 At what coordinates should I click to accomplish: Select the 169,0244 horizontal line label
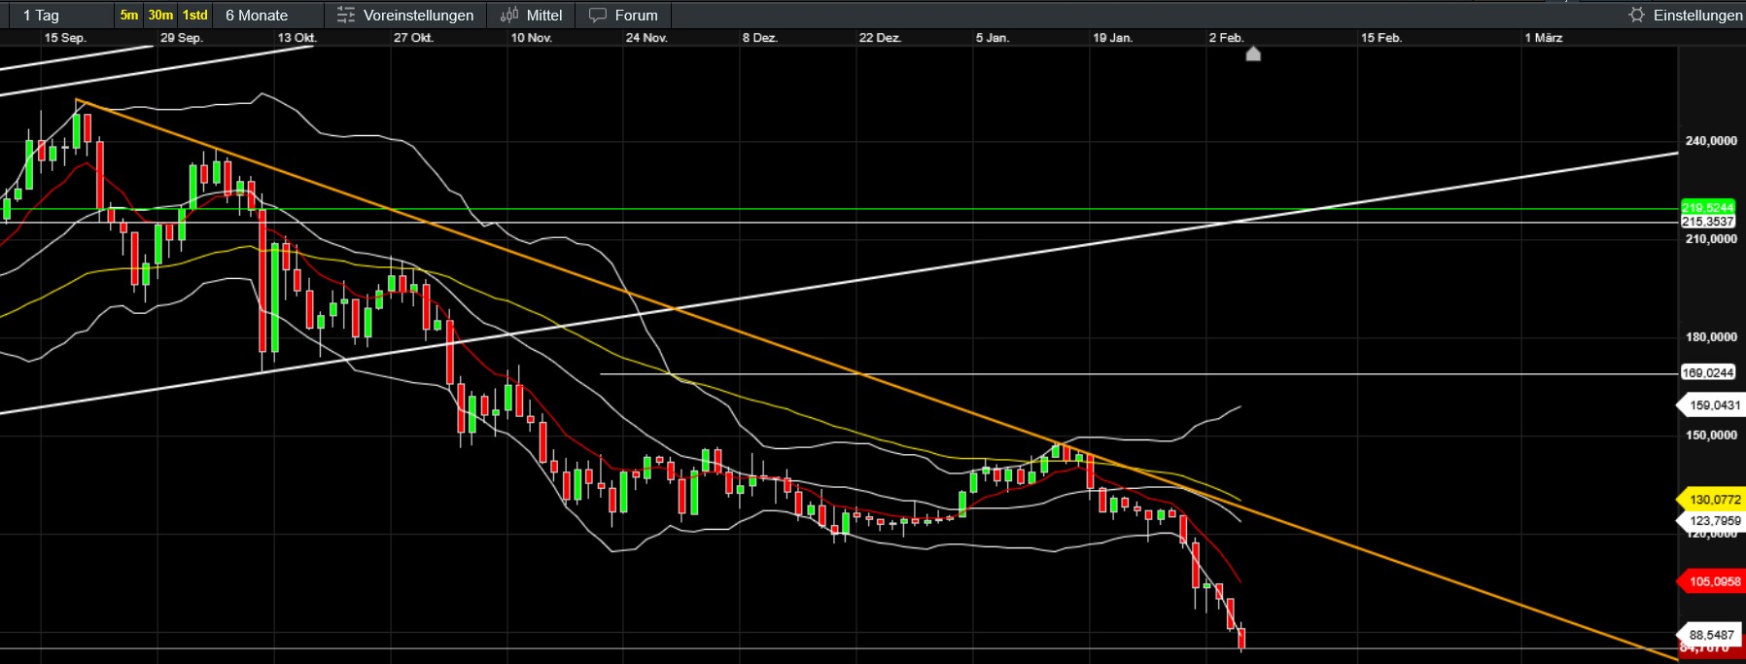coord(1708,372)
